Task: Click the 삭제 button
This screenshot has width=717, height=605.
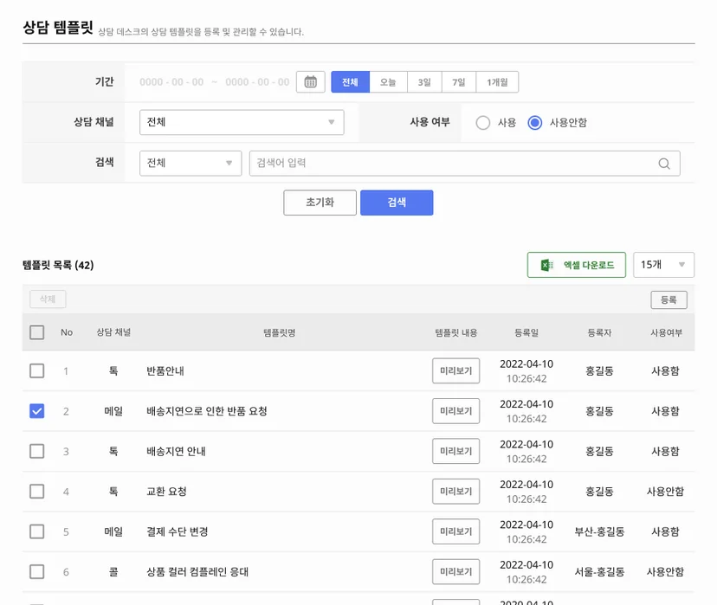Action: point(48,299)
